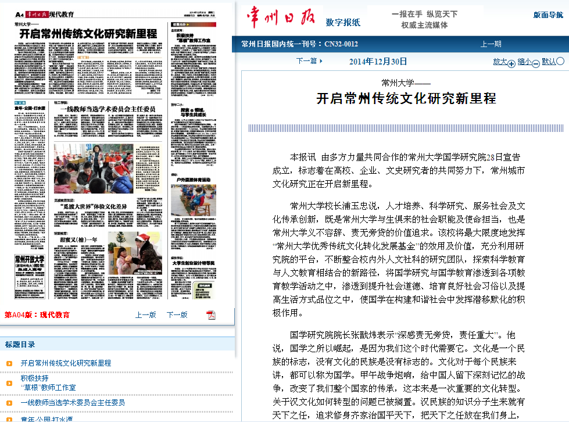Click the default-size circle icon beside 默认
Viewport: 569px width, 422px height.
click(560, 61)
